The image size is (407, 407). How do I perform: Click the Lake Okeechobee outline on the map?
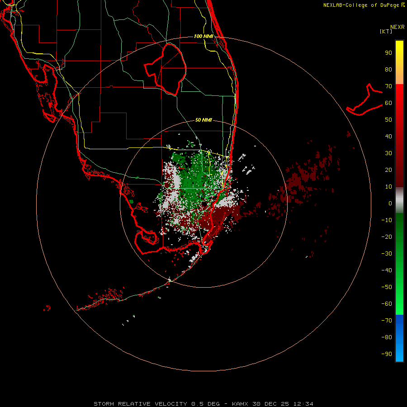tap(165, 69)
